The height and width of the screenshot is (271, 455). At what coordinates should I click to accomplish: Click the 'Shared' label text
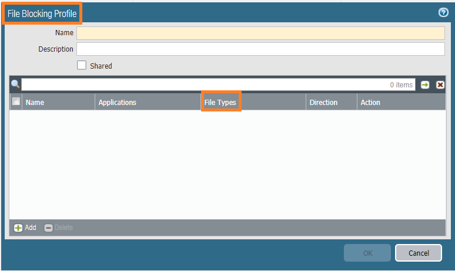point(101,66)
